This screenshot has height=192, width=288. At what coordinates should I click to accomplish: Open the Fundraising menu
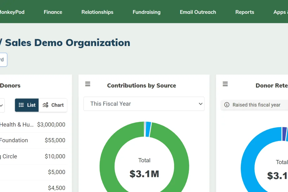(147, 12)
